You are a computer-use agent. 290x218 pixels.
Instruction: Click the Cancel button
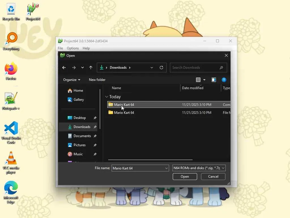[x=213, y=177]
